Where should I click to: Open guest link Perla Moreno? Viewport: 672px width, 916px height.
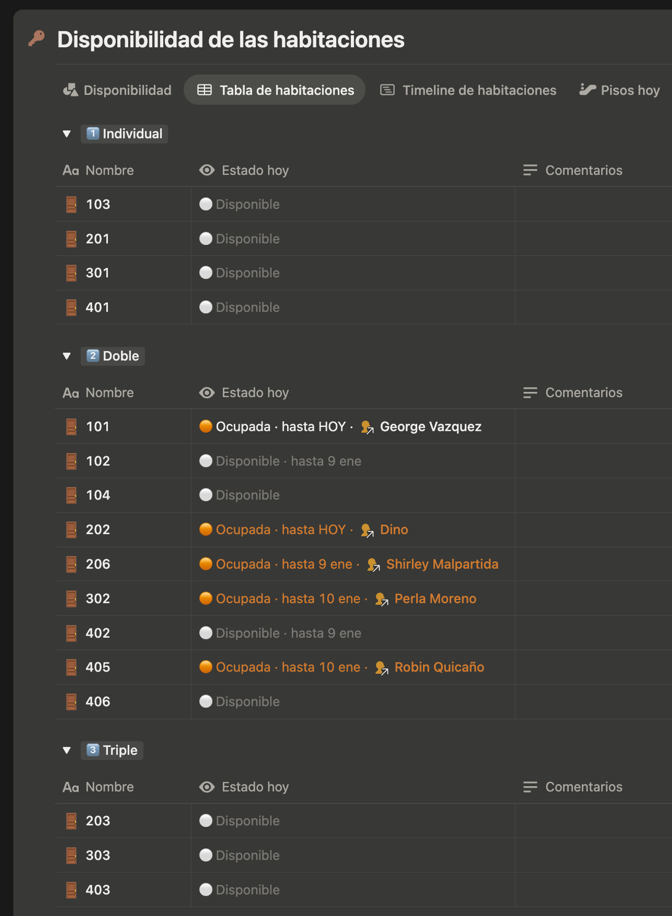[435, 598]
